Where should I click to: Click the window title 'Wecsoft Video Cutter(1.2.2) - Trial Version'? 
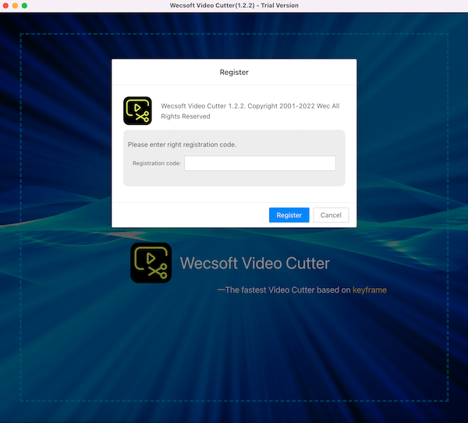pyautogui.click(x=234, y=5)
